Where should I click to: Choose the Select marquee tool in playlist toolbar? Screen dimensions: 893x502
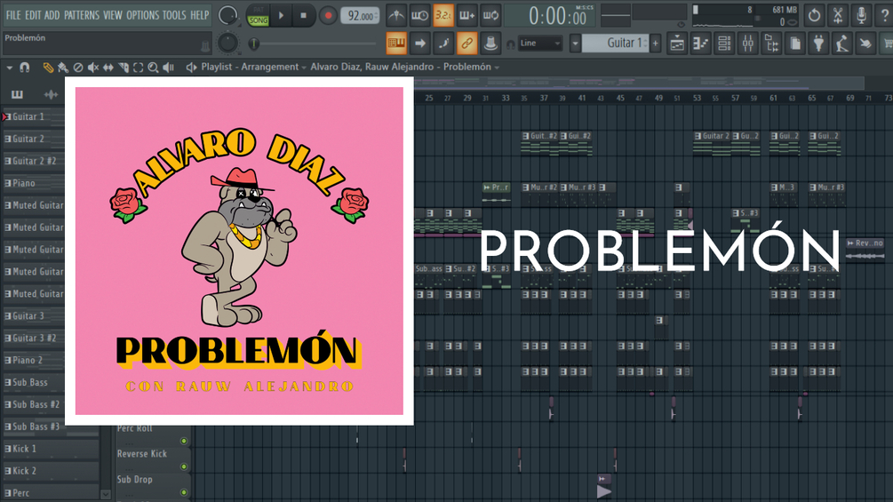click(138, 68)
